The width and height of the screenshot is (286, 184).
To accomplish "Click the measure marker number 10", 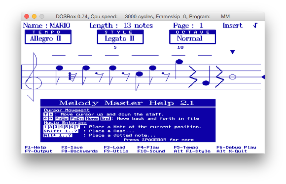I will (180, 47).
